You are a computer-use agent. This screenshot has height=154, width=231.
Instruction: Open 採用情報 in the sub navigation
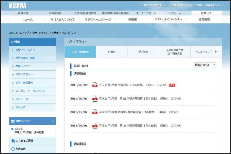pos(204,19)
